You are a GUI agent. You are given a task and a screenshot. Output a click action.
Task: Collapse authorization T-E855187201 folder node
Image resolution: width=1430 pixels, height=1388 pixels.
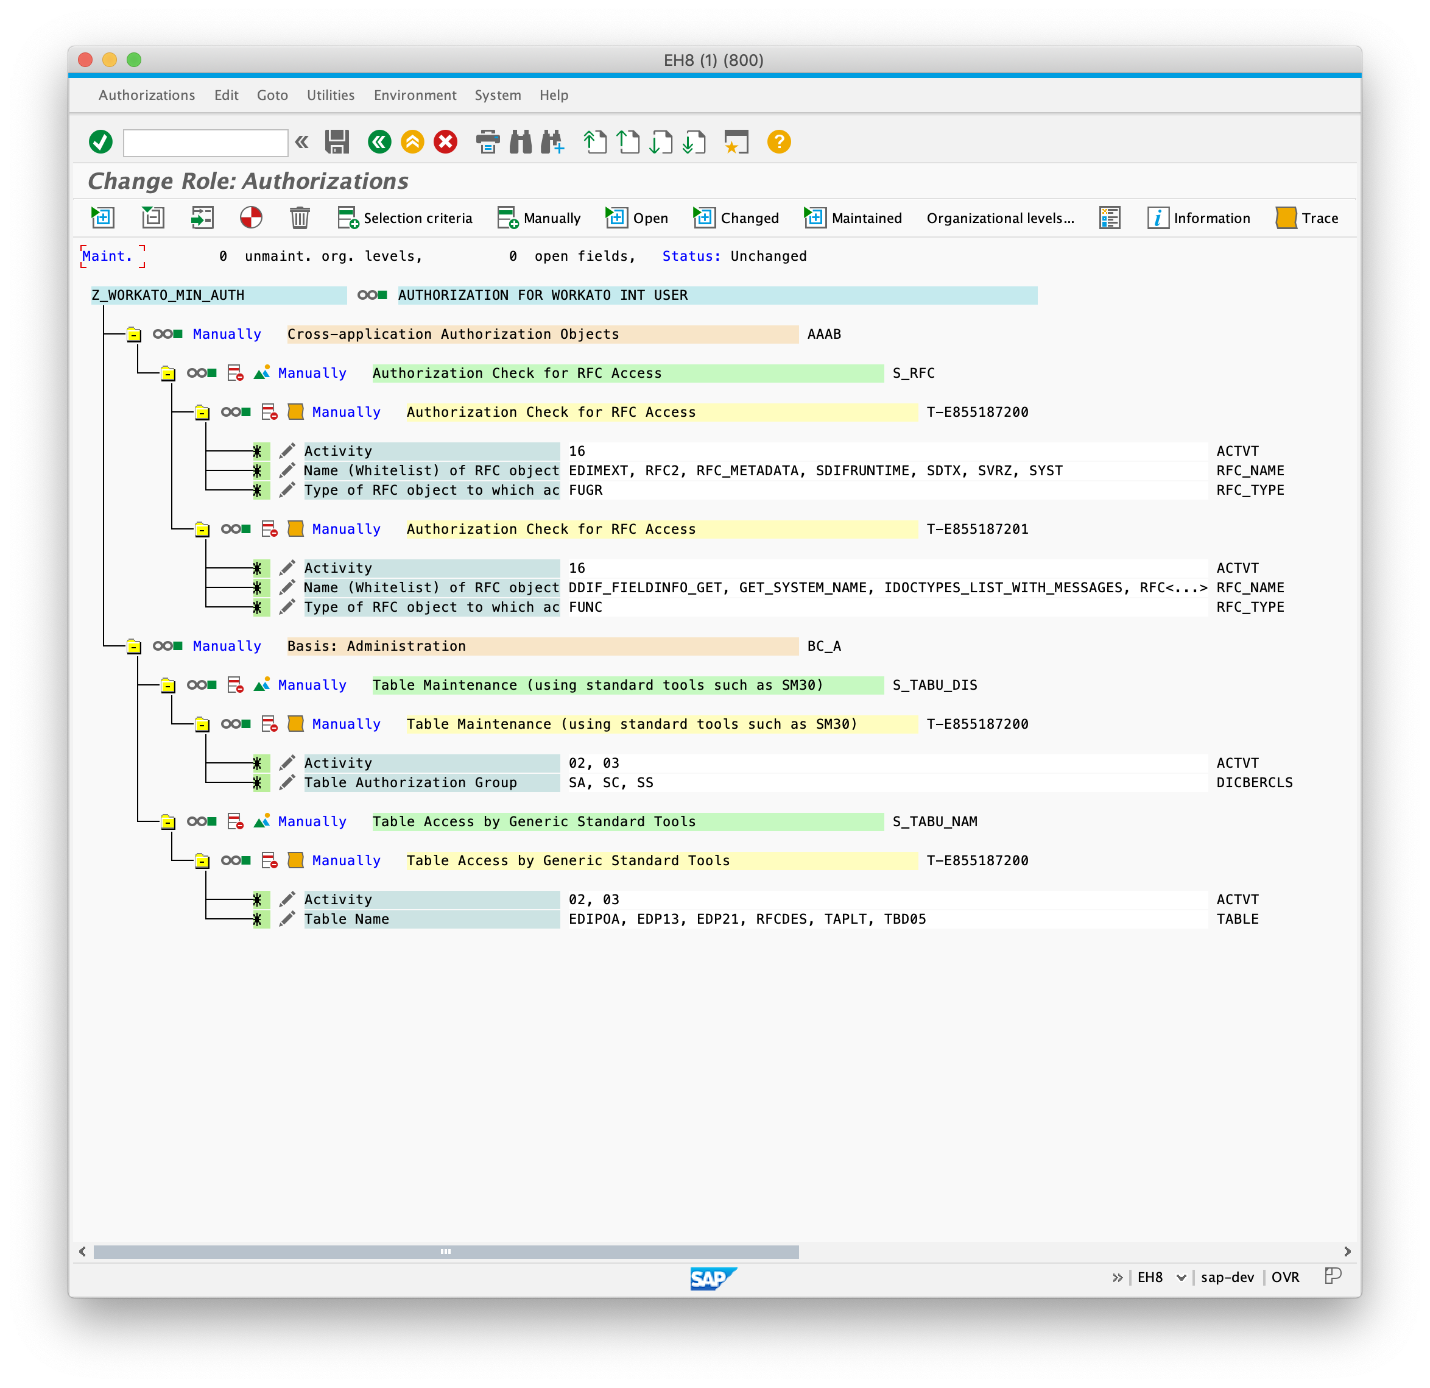[202, 530]
